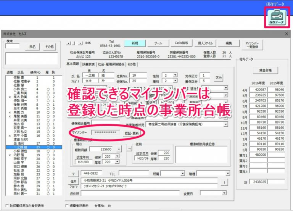Image resolution: width=293 pixels, height=211 pixels.
Task: Click the 賞与1 value 480000
Action: point(258,155)
